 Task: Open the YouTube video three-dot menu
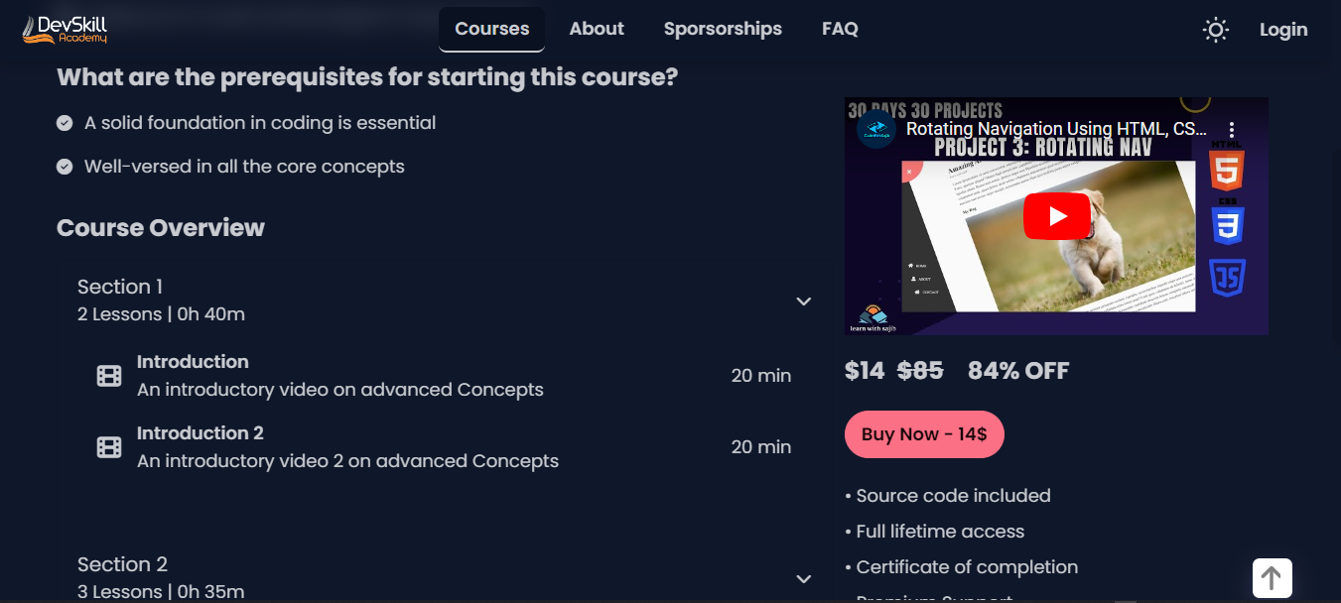point(1231,130)
